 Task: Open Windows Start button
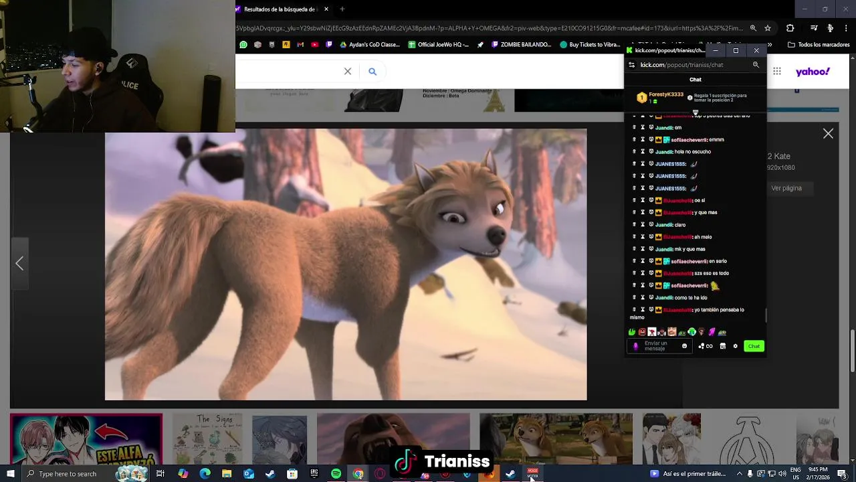pyautogui.click(x=10, y=474)
